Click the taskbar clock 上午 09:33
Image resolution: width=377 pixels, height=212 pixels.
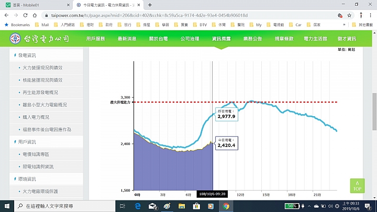click(351, 206)
